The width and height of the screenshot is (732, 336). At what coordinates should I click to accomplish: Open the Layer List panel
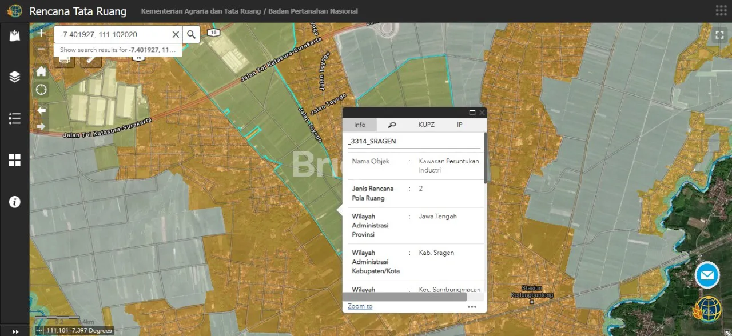[14, 77]
